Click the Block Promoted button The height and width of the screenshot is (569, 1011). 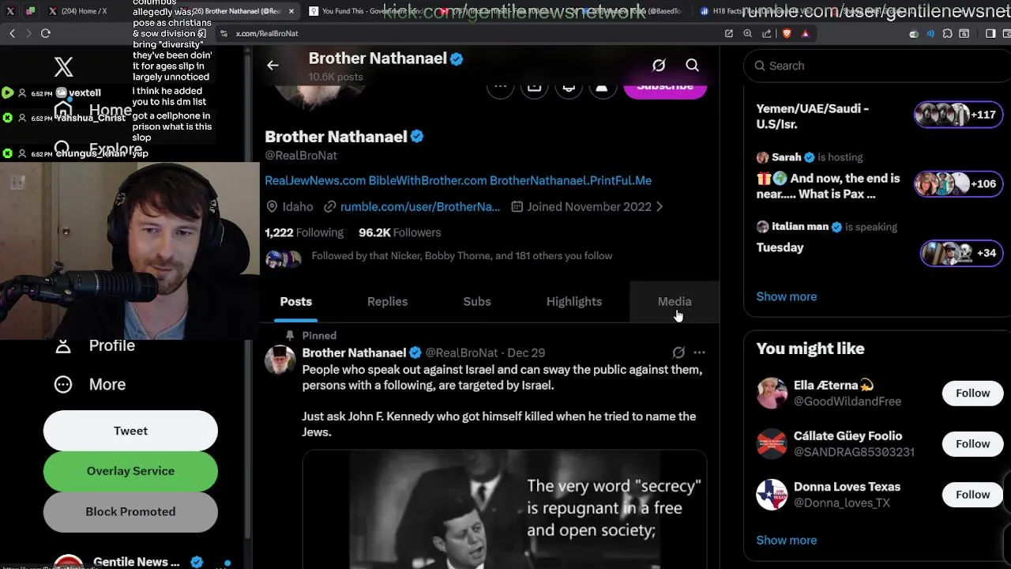pos(130,511)
